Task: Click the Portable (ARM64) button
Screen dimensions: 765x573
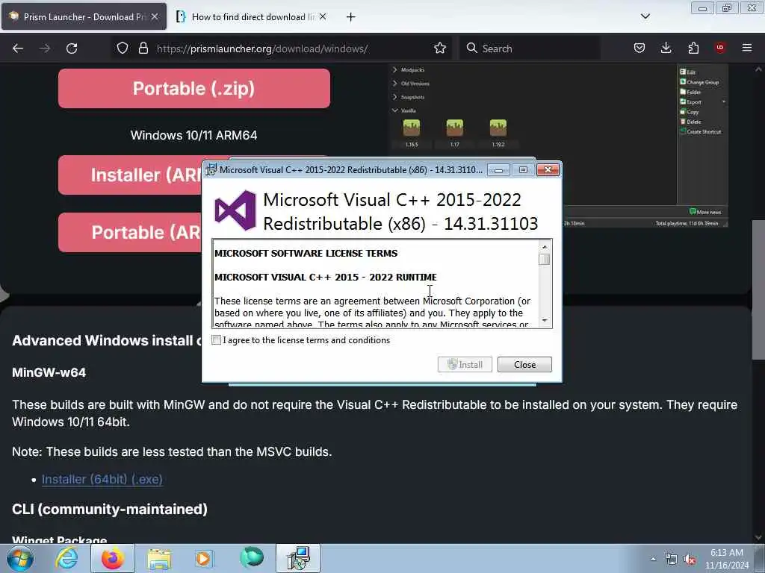Action: pos(130,233)
